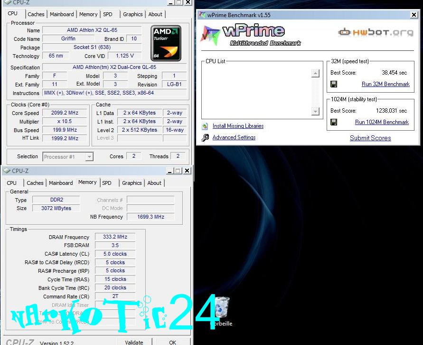Click Package value Socket S1 (638)
The width and height of the screenshot is (423, 345).
(x=92, y=47)
